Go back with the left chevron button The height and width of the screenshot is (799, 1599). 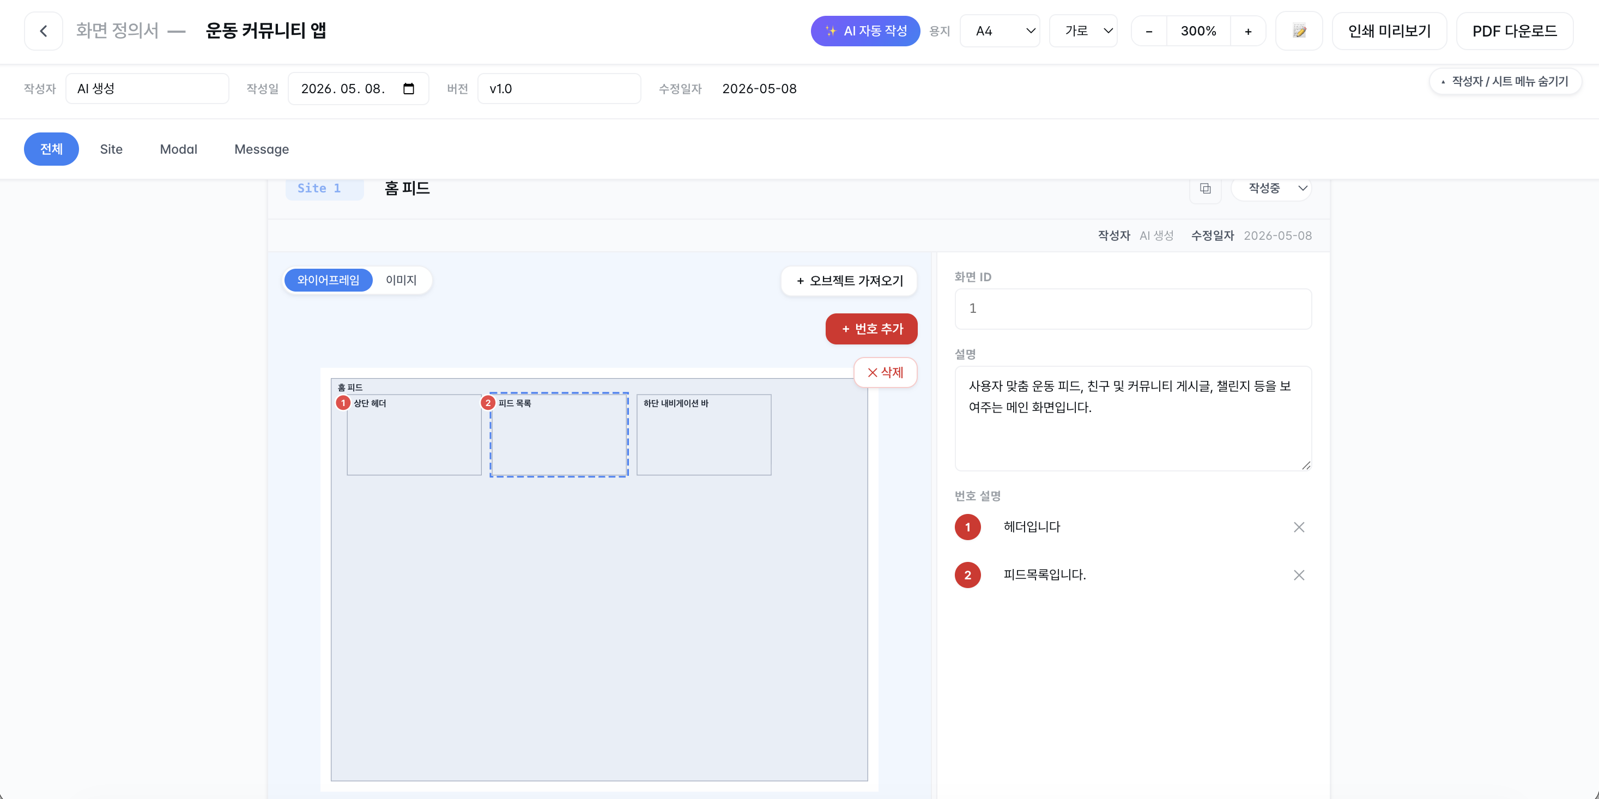pyautogui.click(x=43, y=31)
